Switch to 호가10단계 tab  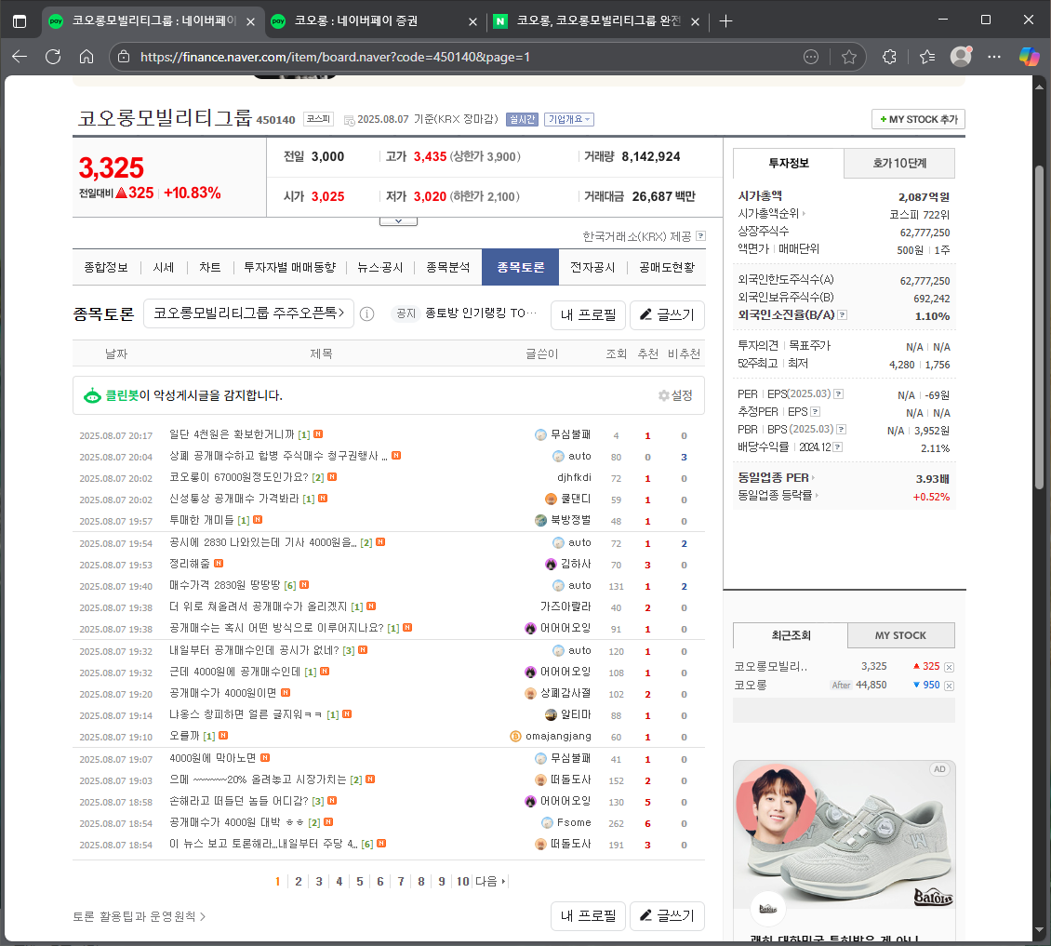898,163
